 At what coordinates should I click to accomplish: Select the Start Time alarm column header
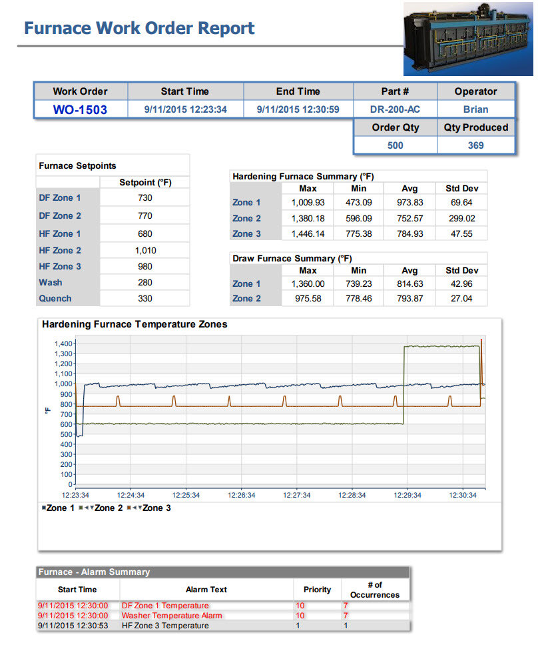pos(77,590)
